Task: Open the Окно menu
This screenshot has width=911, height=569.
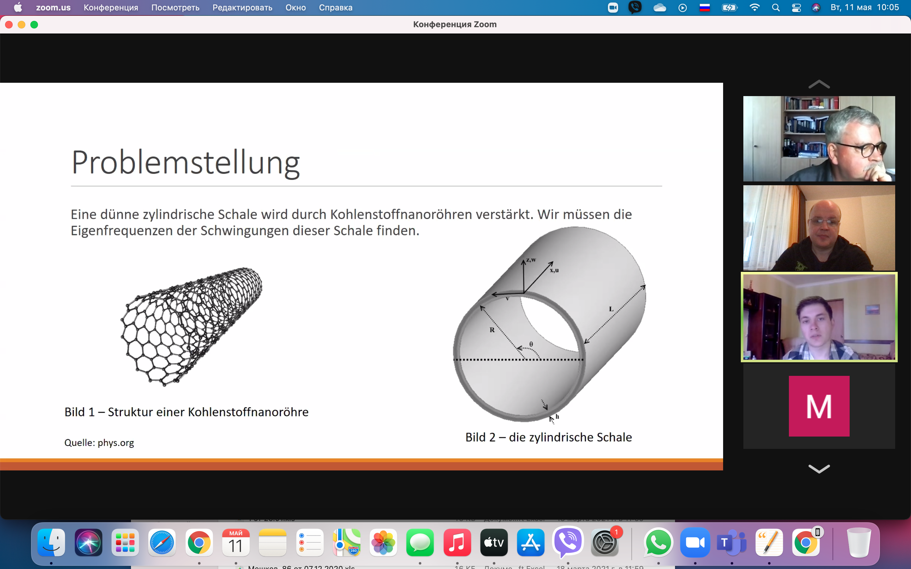Action: pyautogui.click(x=295, y=8)
